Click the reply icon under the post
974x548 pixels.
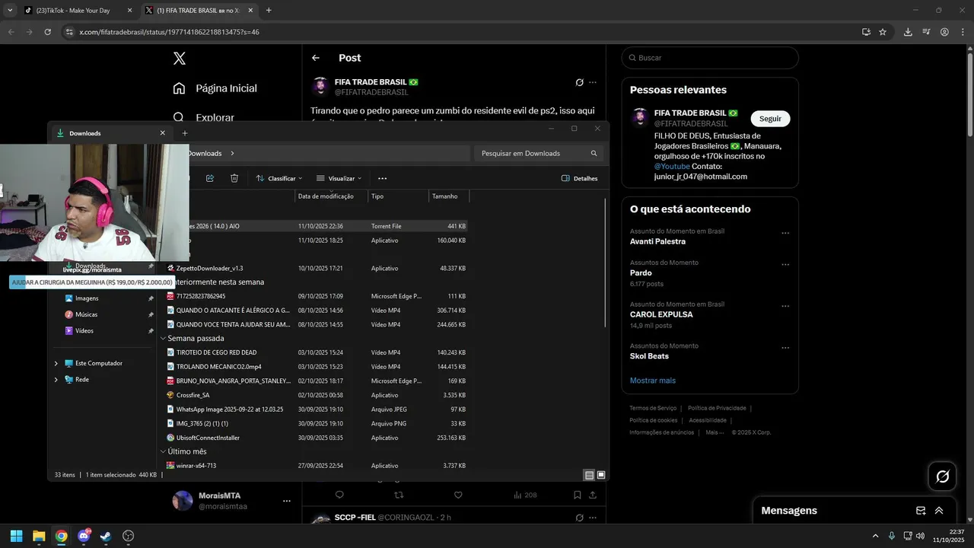tap(339, 495)
